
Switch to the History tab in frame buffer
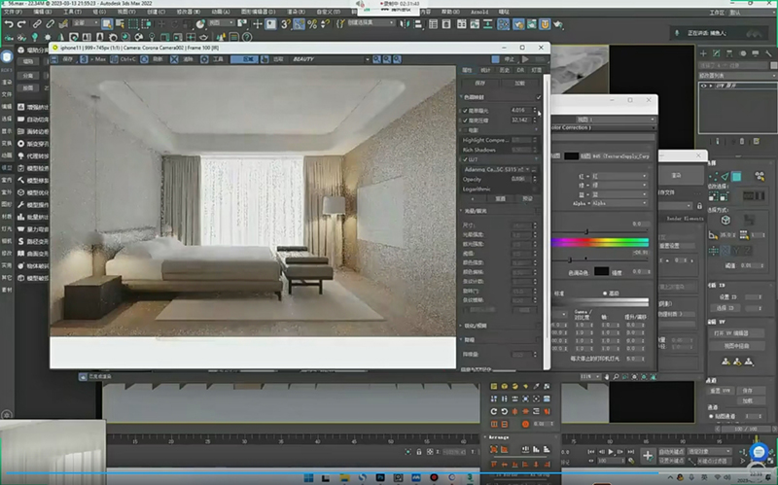tap(504, 70)
